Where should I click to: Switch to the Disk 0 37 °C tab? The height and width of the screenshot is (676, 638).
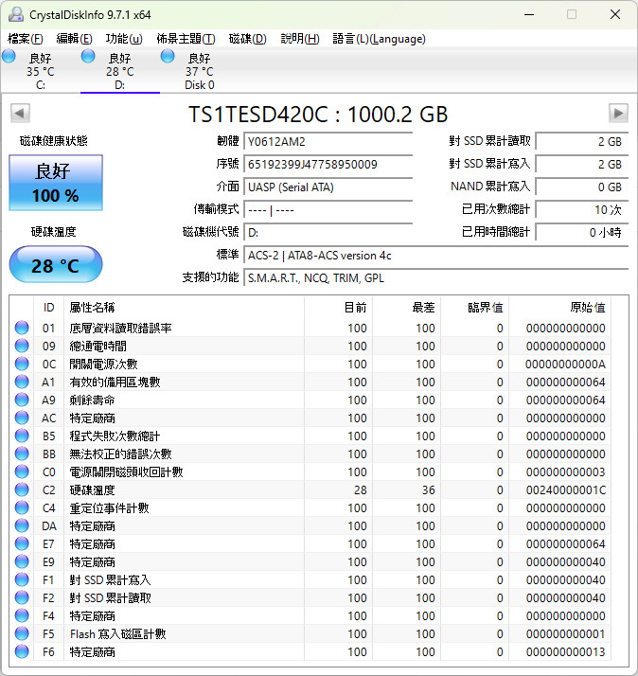pyautogui.click(x=199, y=71)
